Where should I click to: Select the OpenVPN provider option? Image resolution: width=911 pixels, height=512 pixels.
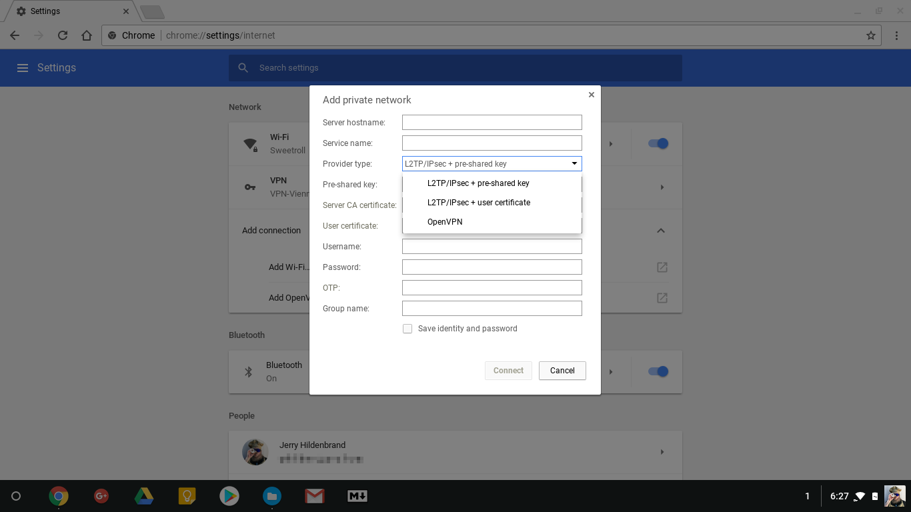coord(492,222)
